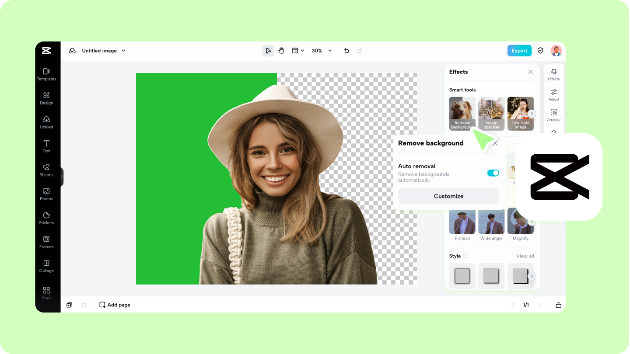Expand the Untitled image filename dropdown
This screenshot has width=630, height=354.
pyautogui.click(x=123, y=50)
